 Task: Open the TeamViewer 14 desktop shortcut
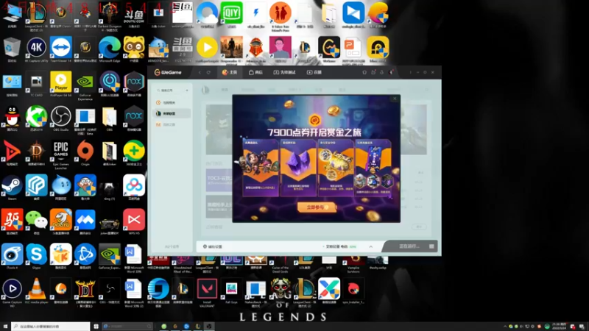(61, 49)
